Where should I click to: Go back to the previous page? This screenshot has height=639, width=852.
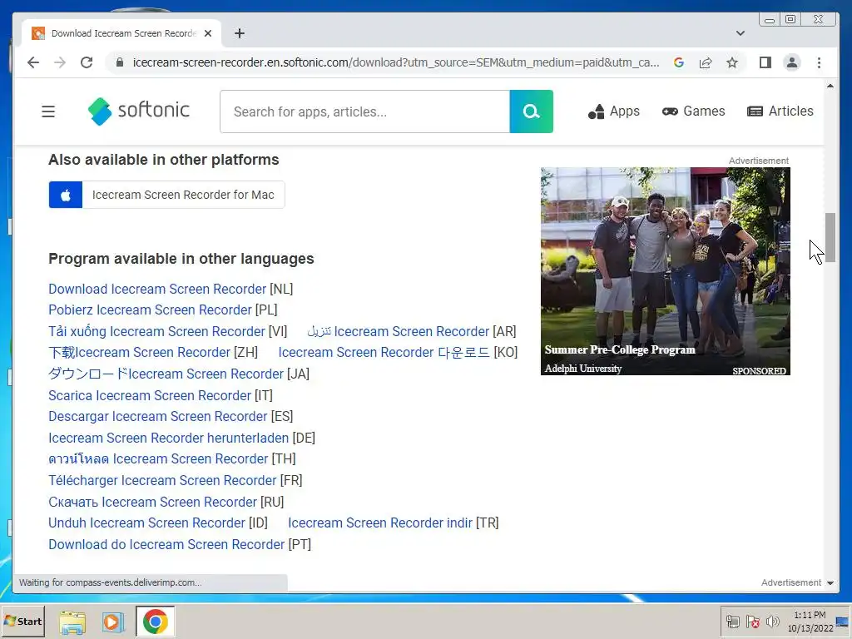[33, 62]
